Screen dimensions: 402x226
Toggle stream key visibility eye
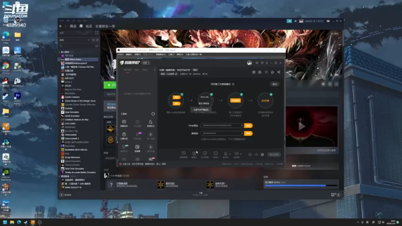[x=242, y=133]
